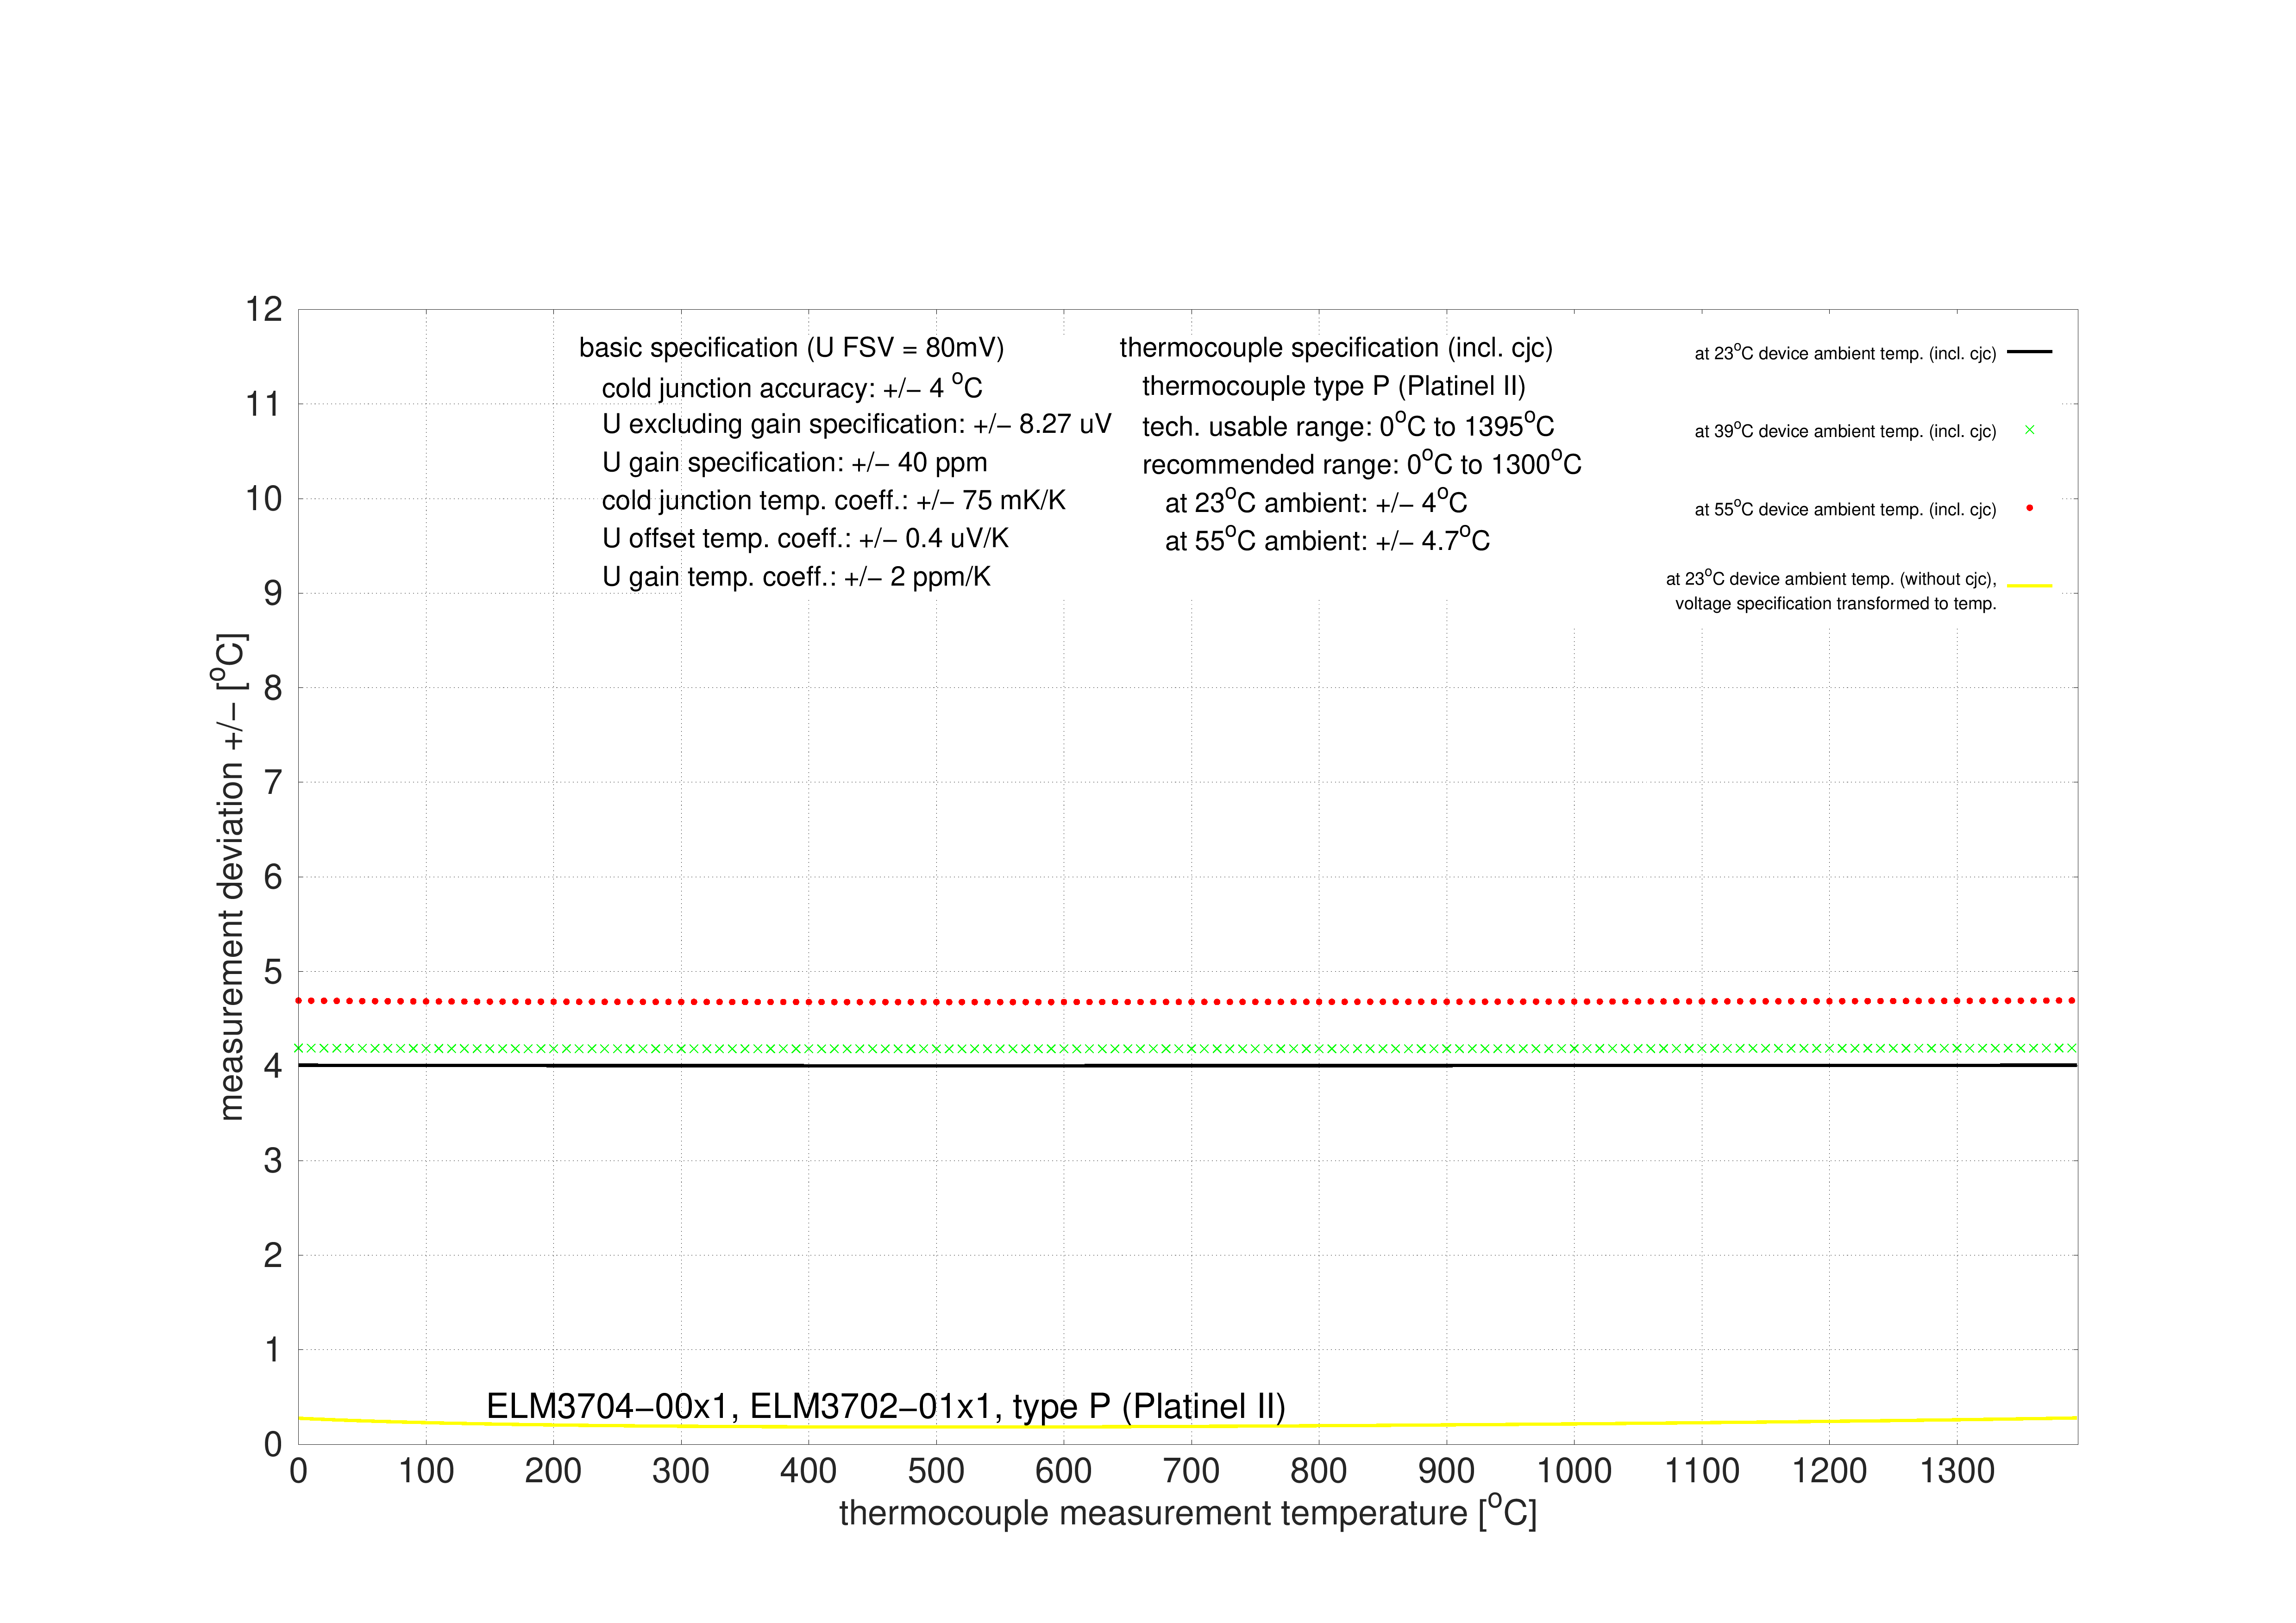Click the red dotted 55°C curve in the plot
The image size is (2296, 1623).
tap(1187, 1001)
